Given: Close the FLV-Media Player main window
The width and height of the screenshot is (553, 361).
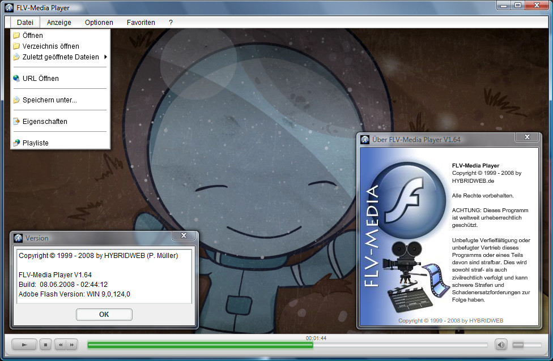Looking at the screenshot, I should coord(537,6).
